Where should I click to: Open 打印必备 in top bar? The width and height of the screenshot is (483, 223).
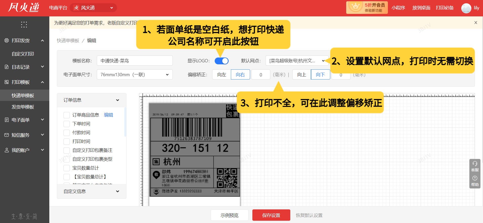click(x=445, y=8)
